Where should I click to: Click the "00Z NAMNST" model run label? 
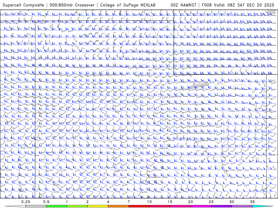pos(183,5)
